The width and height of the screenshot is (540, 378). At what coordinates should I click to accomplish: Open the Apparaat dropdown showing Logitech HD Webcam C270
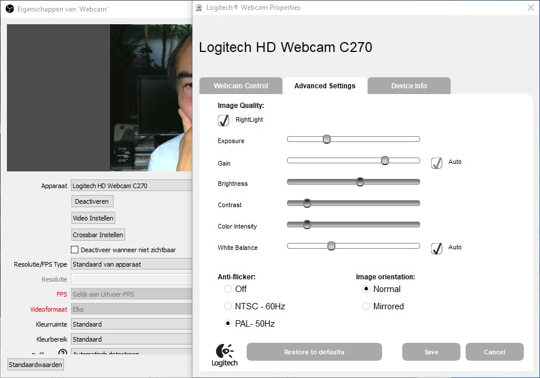pos(131,186)
